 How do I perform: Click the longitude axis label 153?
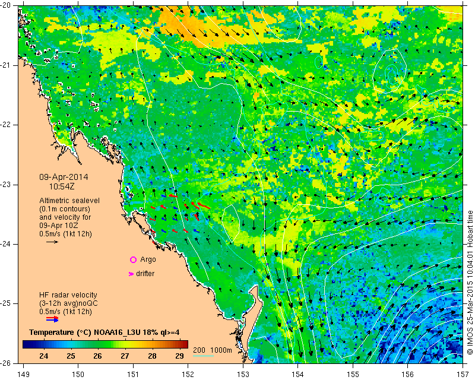(243, 375)
